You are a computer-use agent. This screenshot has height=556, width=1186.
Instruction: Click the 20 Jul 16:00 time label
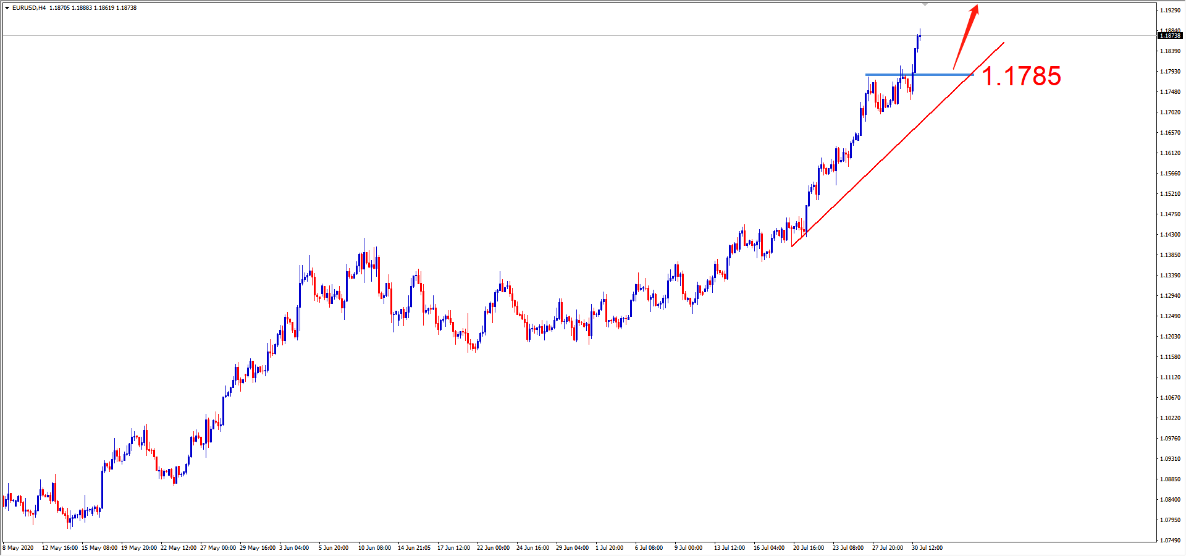[x=808, y=548]
